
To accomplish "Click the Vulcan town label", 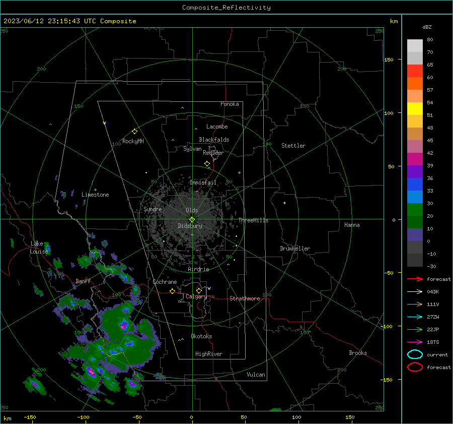I will coord(256,375).
